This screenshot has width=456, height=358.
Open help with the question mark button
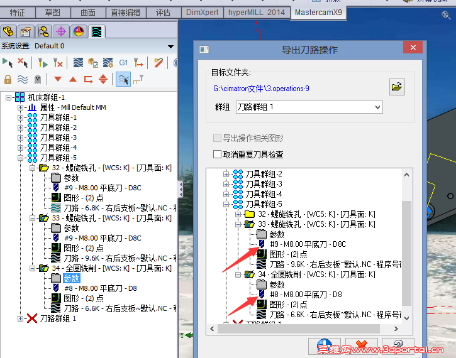point(398,346)
